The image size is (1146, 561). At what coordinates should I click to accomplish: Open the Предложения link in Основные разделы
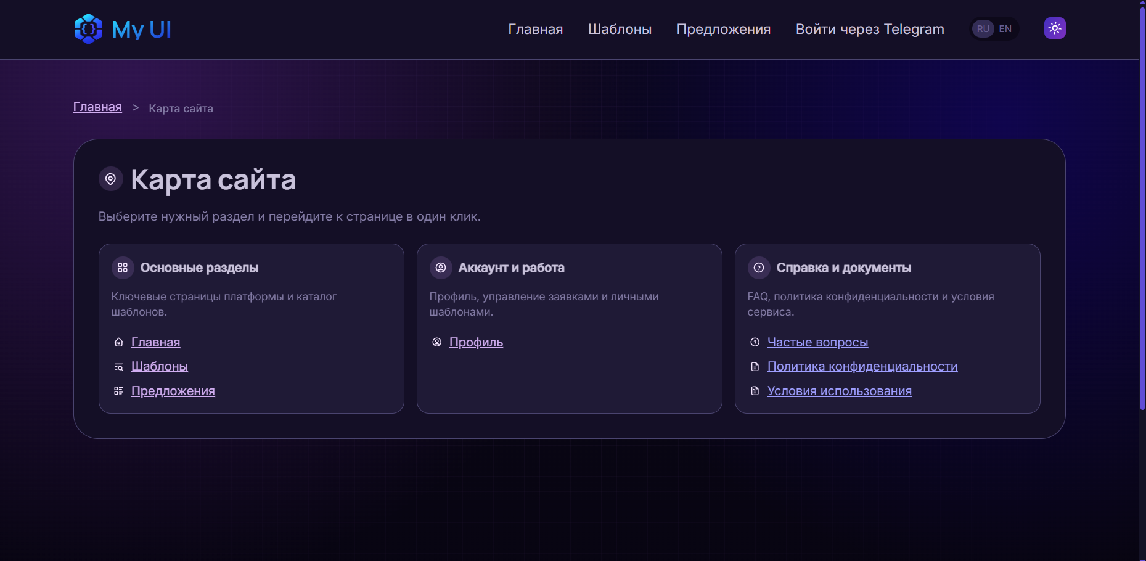(173, 391)
